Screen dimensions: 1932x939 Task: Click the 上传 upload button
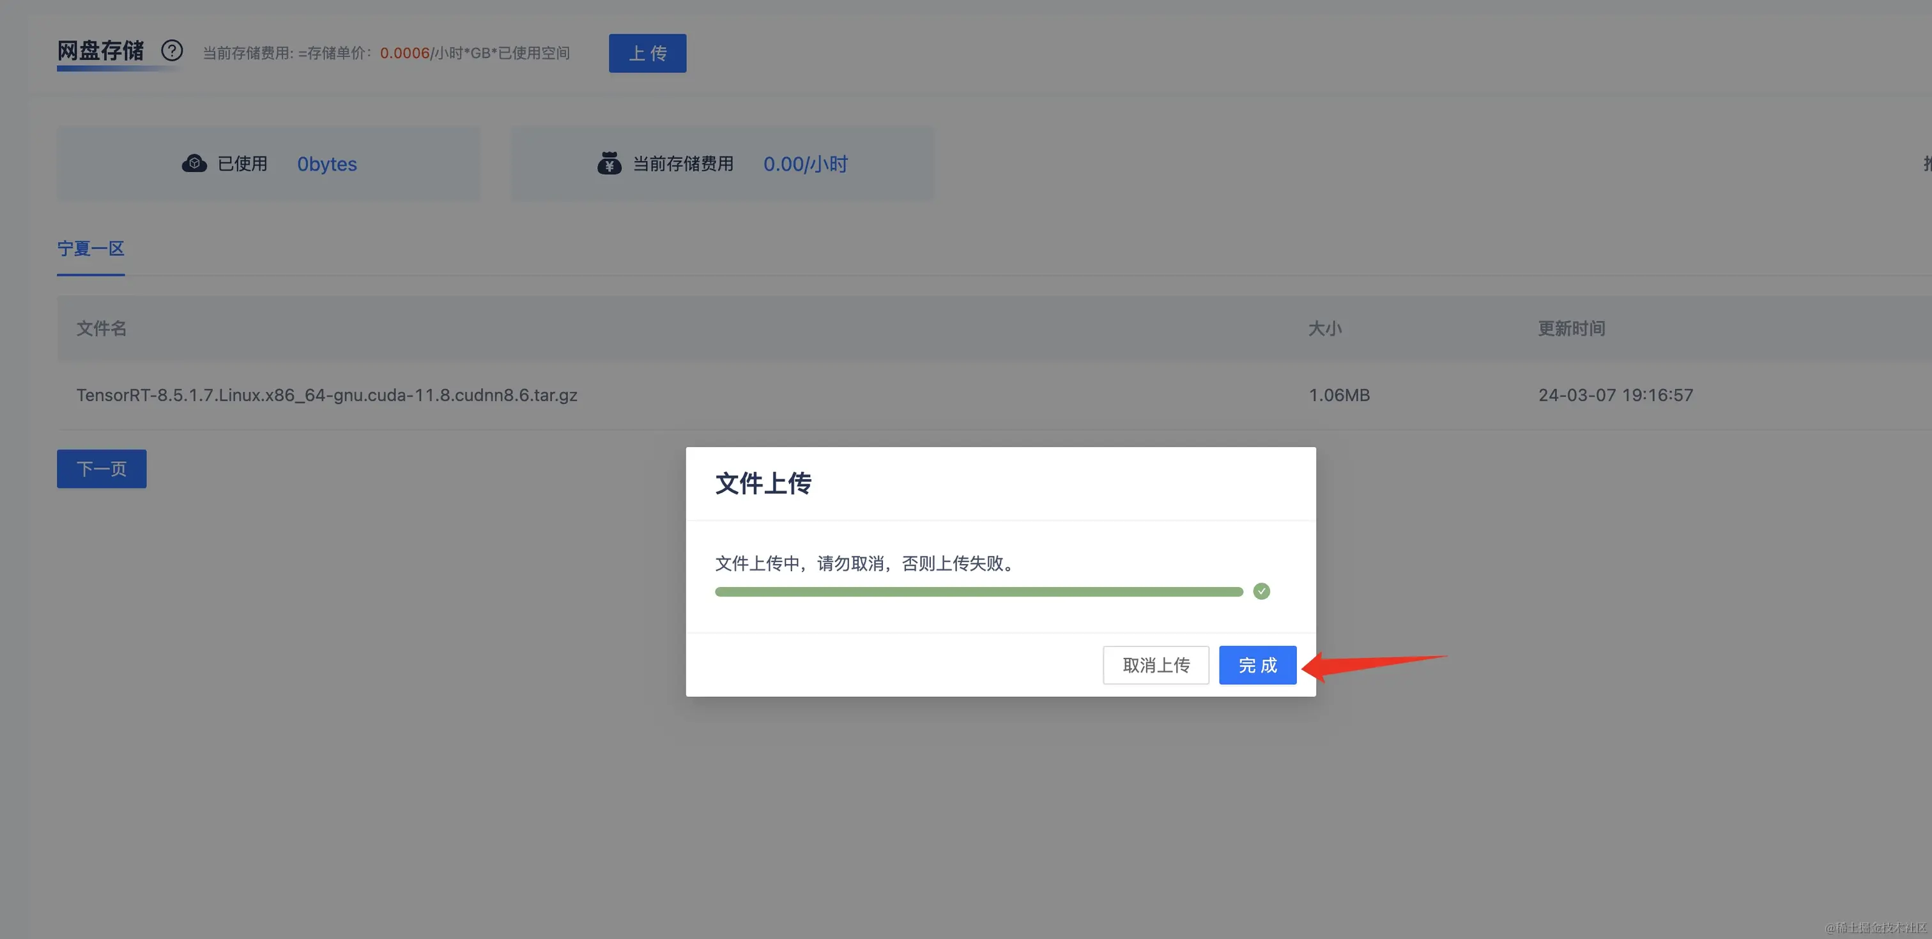(647, 53)
